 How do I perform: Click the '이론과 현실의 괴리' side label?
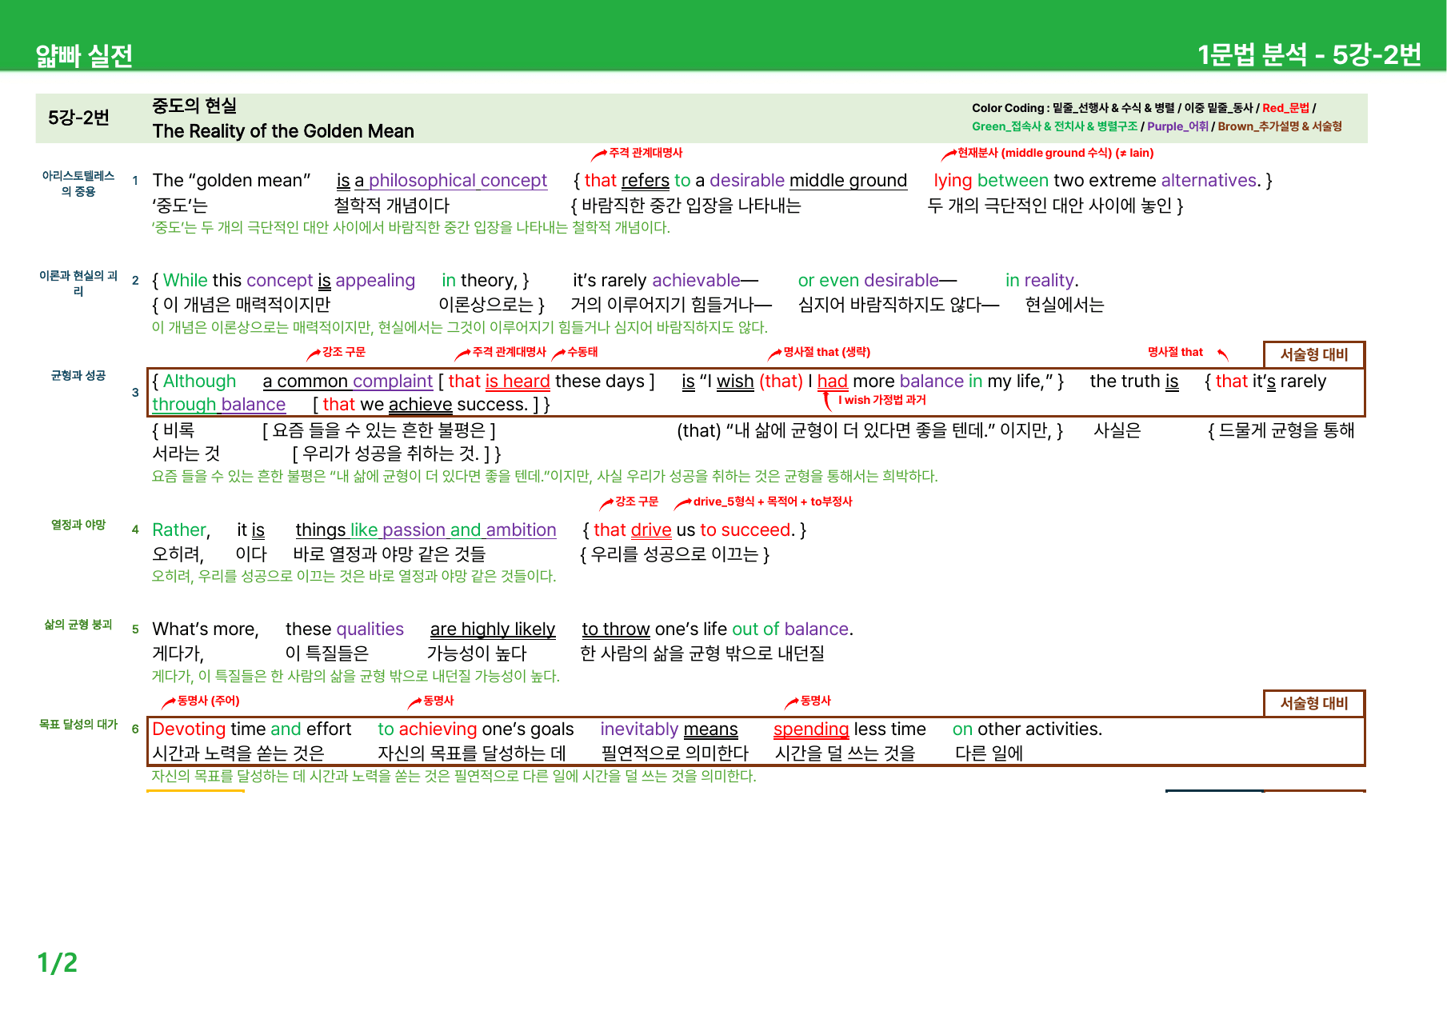tap(78, 283)
